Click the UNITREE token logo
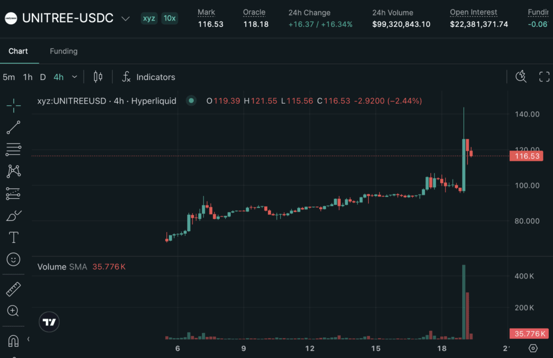The width and height of the screenshot is (553, 358). 11,18
